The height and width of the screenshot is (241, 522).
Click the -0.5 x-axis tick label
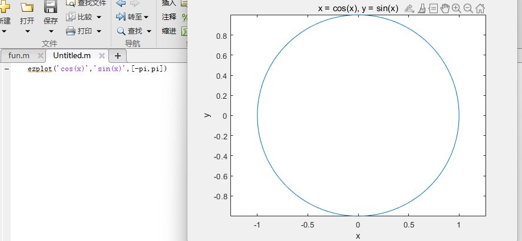point(308,225)
